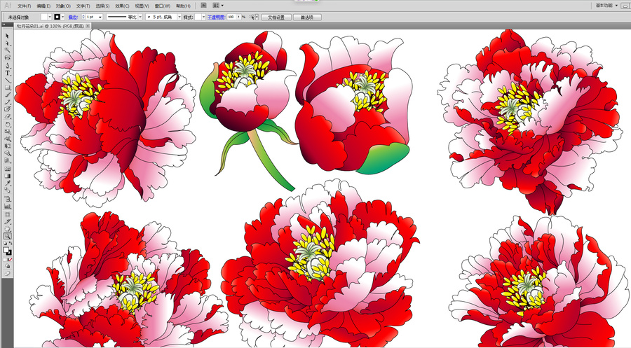
Task: Select the Artboard tool
Action: click(7, 214)
